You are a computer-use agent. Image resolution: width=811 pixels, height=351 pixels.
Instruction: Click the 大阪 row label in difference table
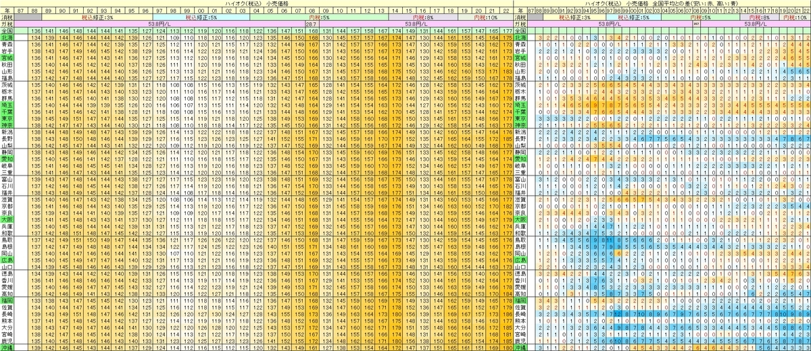[520, 219]
